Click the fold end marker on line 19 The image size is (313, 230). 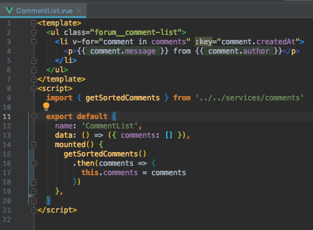pyautogui.click(x=34, y=191)
